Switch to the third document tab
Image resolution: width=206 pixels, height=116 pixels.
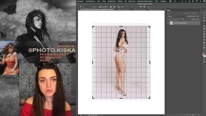[x=139, y=9]
